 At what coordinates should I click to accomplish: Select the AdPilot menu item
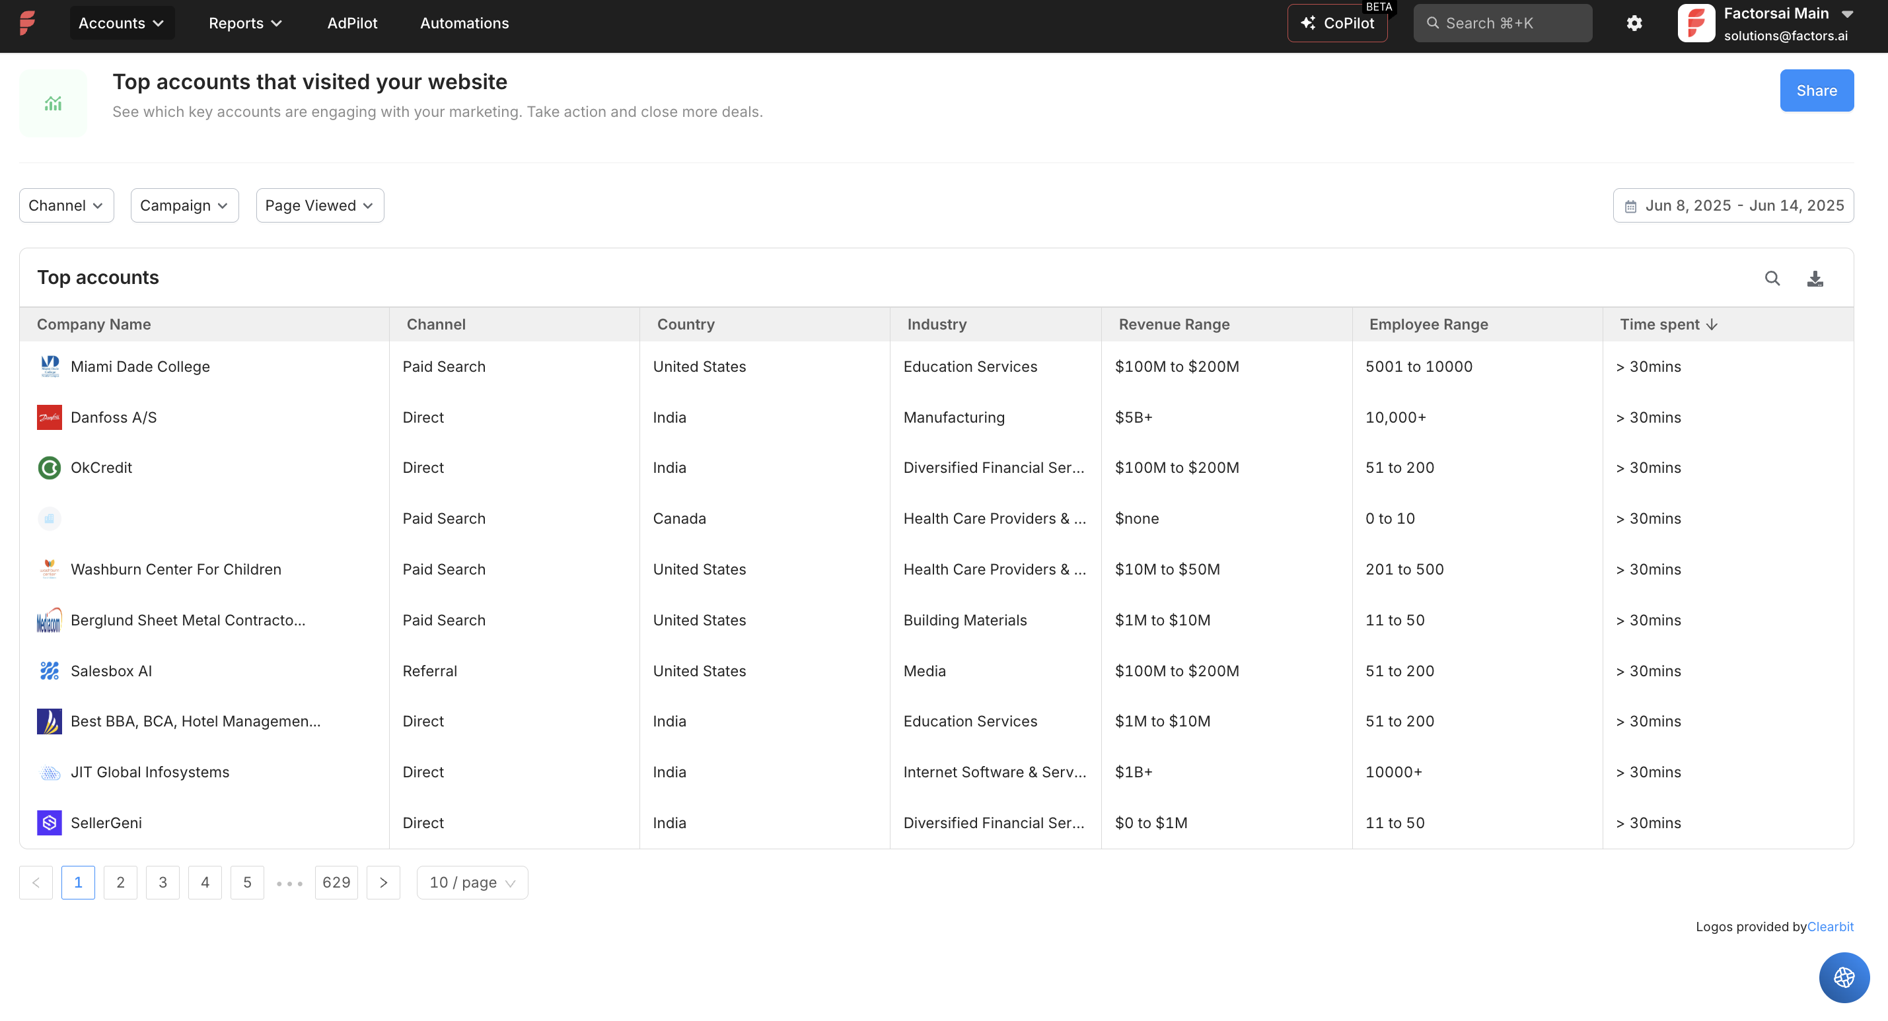tap(353, 22)
